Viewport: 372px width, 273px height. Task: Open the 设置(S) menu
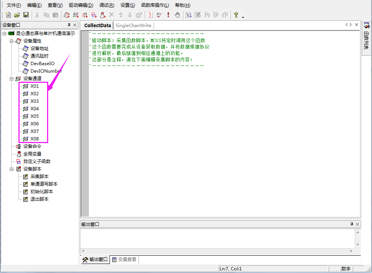click(x=128, y=5)
